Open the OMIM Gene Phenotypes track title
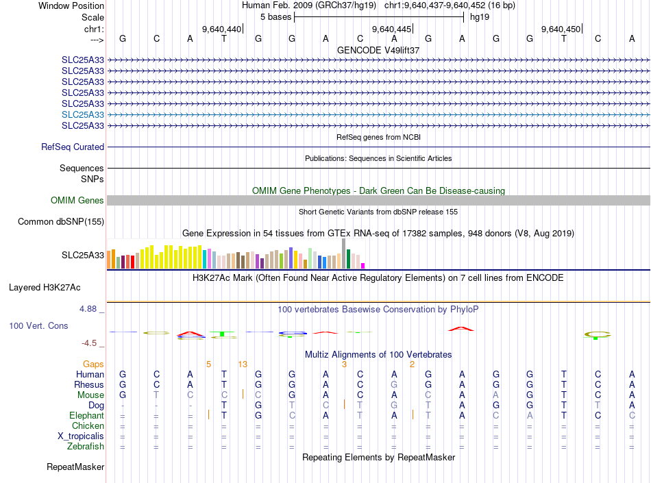Viewport: 651px width, 483px height. (378, 191)
